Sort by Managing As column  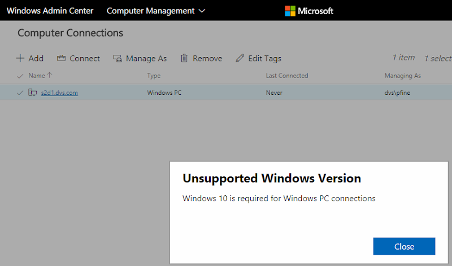(x=402, y=76)
